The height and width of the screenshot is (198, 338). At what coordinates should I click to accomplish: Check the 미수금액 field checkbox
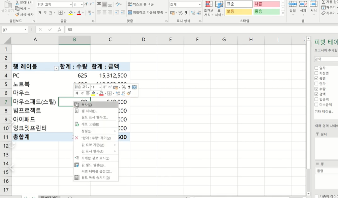(x=316, y=105)
